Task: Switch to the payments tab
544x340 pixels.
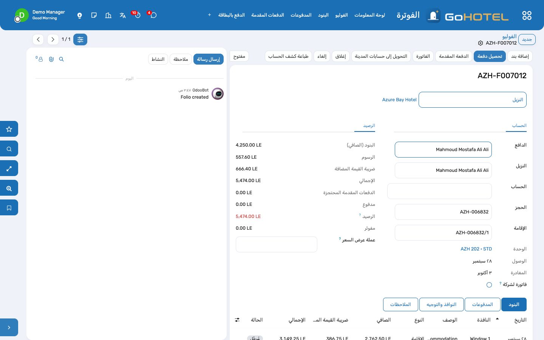Action: pos(482,304)
